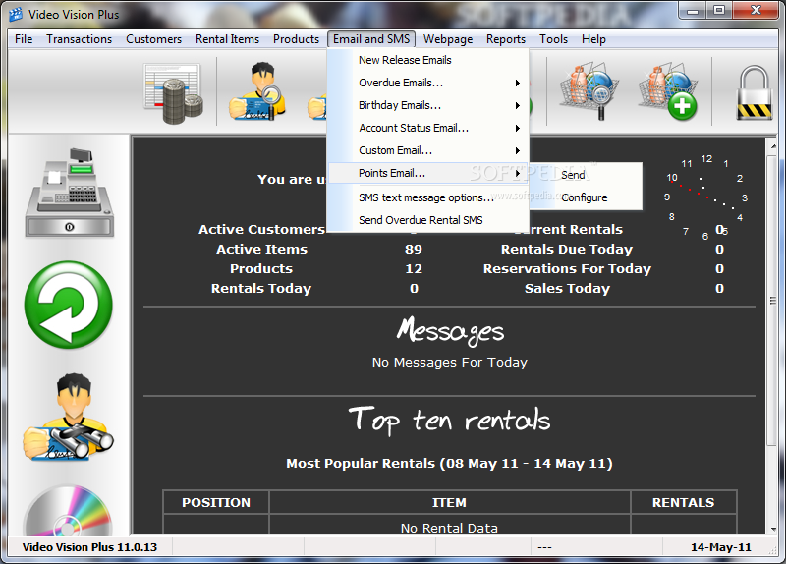
Task: Click the analog clock widget
Action: [x=704, y=197]
